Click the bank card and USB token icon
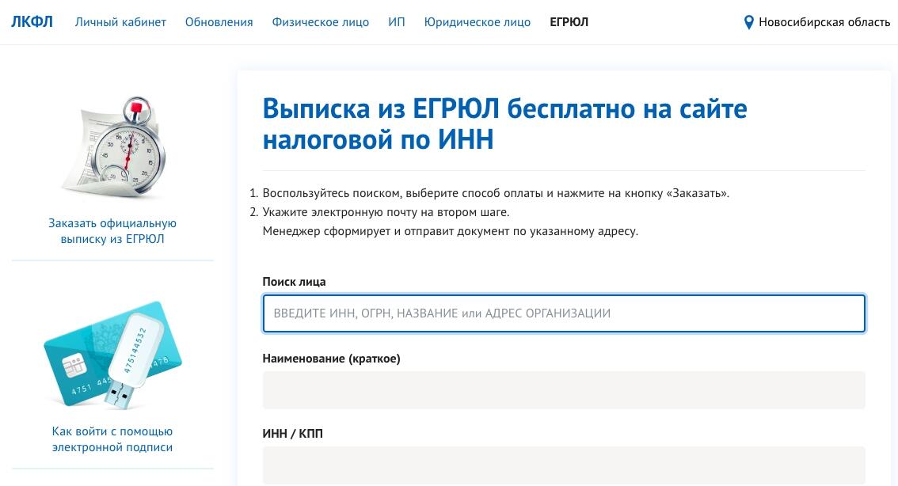This screenshot has width=898, height=486. (112, 356)
